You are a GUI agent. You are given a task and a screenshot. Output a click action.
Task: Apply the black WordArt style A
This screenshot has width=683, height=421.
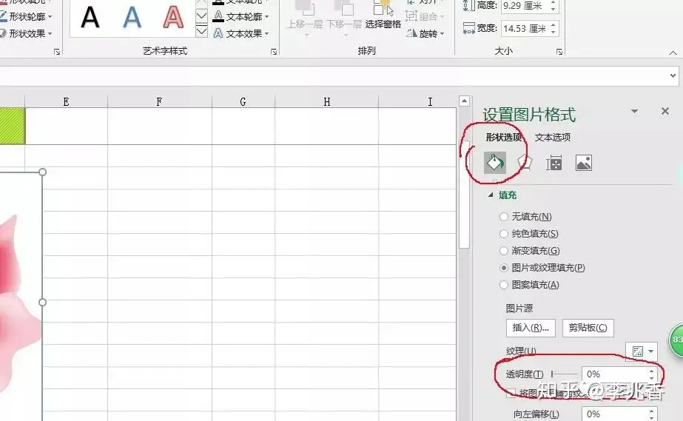(90, 18)
